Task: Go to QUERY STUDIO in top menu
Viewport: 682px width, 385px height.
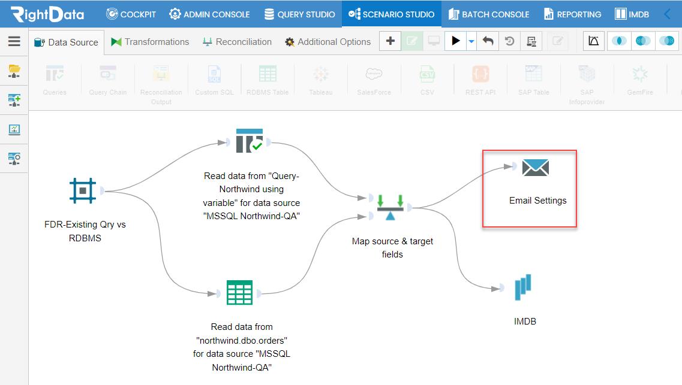Action: [300, 14]
